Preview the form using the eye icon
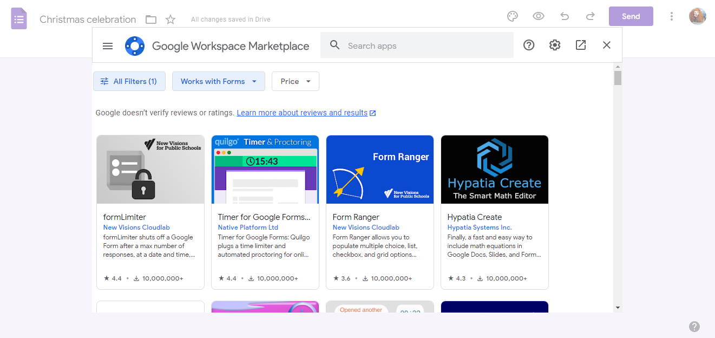Screen dimensions: 715x338 [539, 16]
